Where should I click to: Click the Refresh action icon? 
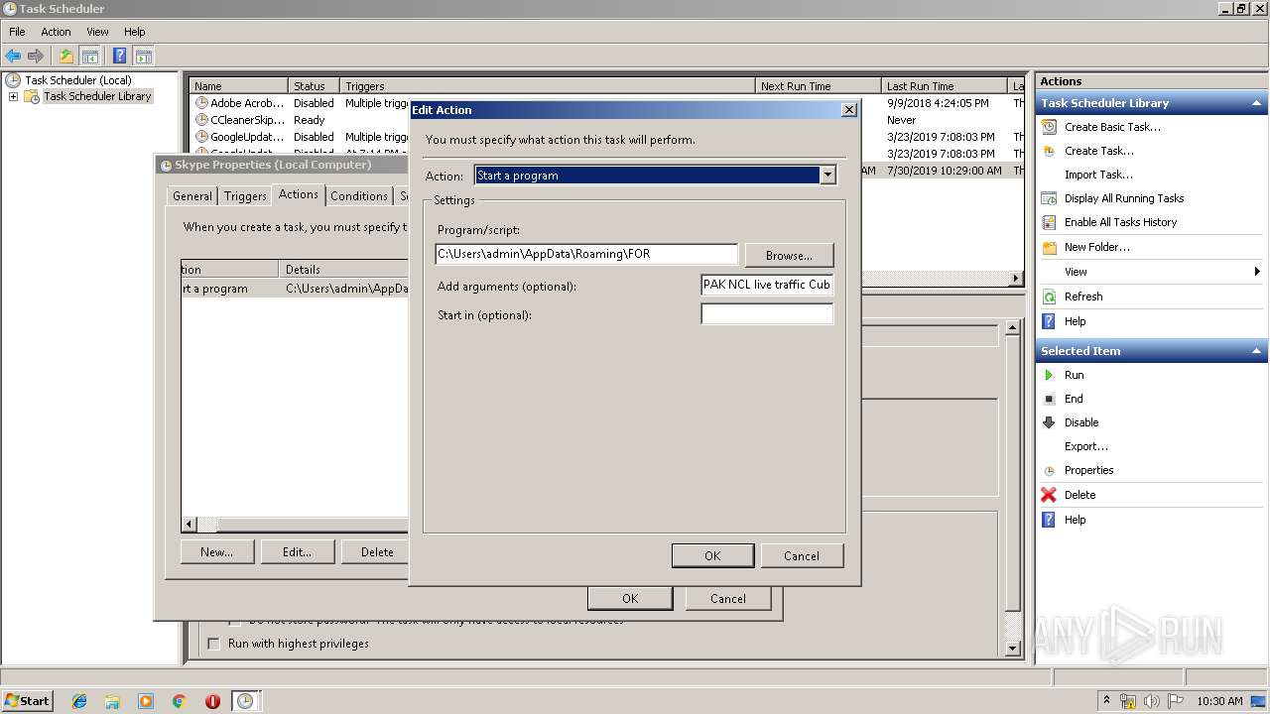click(1049, 297)
